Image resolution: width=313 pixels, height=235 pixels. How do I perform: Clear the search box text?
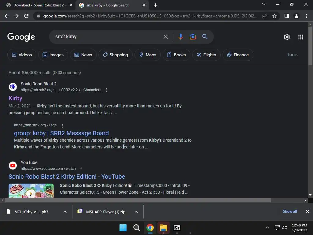click(166, 37)
